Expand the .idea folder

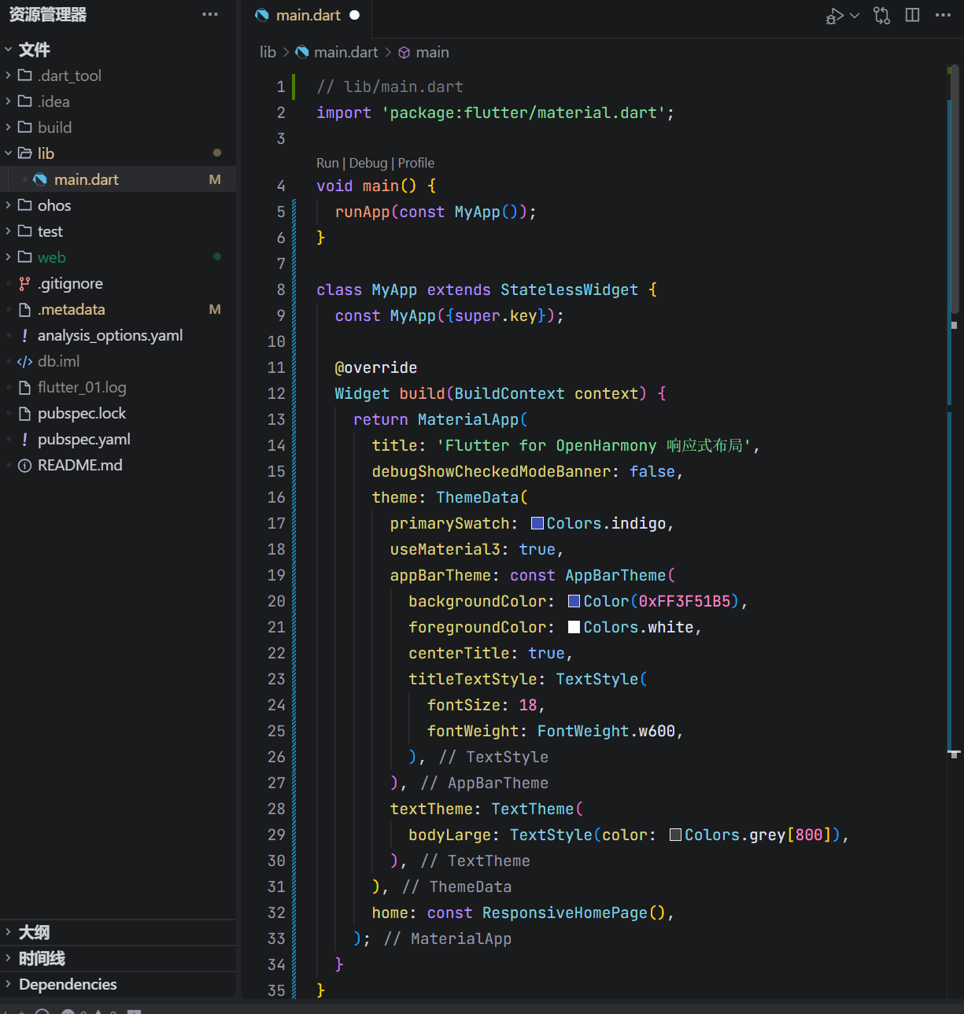click(118, 101)
